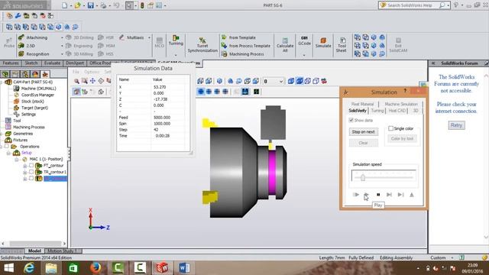Open the GCode dropdown arrow
Image resolution: width=489 pixels, height=275 pixels.
pyautogui.click(x=304, y=55)
